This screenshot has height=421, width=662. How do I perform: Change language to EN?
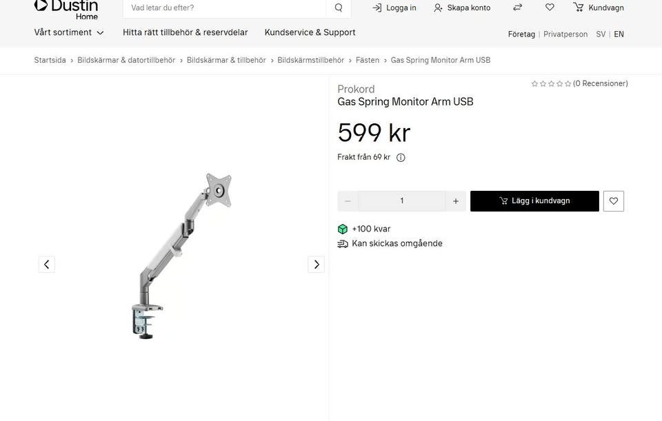click(619, 34)
